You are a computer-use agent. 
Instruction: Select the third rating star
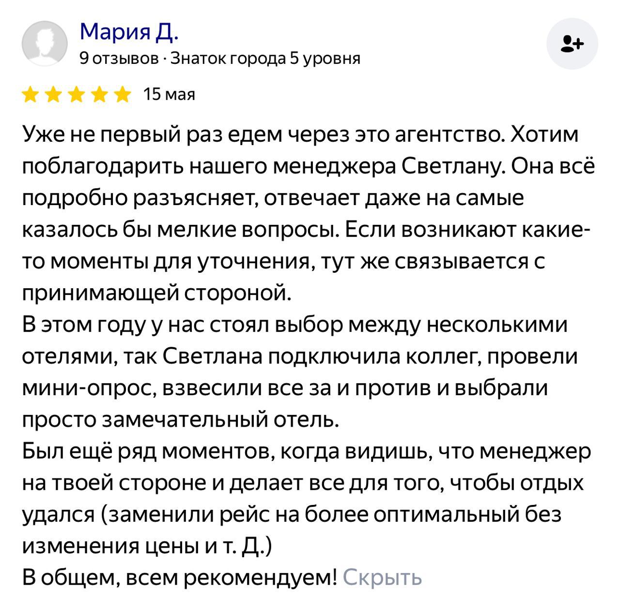77,95
